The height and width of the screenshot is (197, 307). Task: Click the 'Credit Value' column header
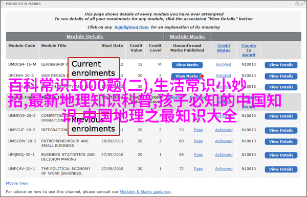pyautogui.click(x=136, y=48)
